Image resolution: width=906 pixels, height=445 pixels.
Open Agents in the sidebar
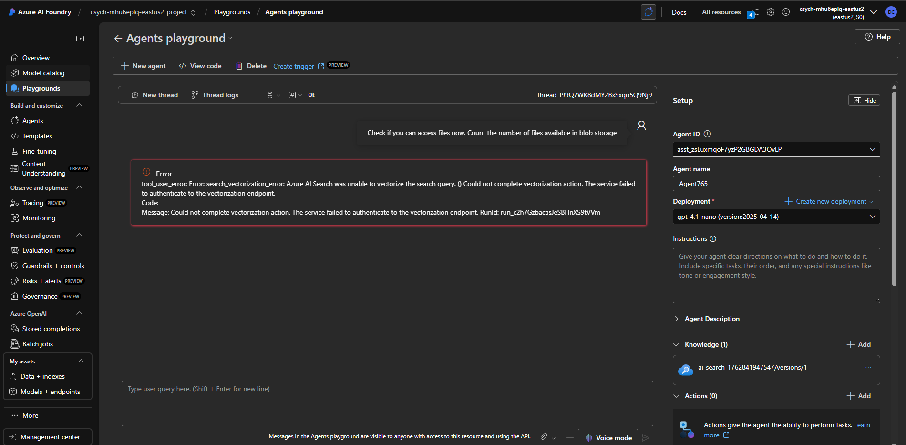(x=48, y=121)
